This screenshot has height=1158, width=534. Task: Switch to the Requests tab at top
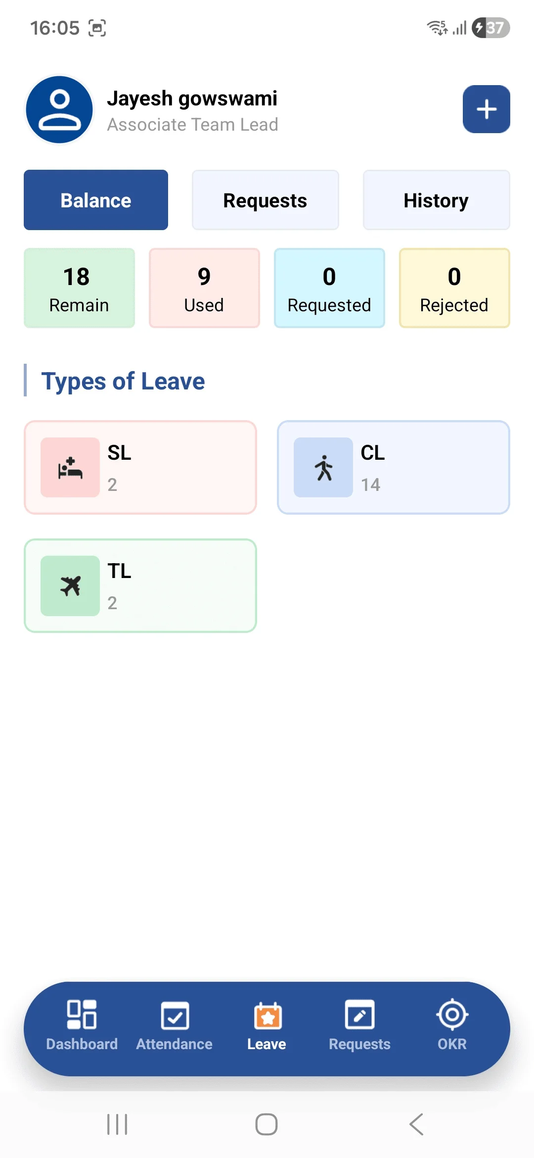[x=265, y=200]
